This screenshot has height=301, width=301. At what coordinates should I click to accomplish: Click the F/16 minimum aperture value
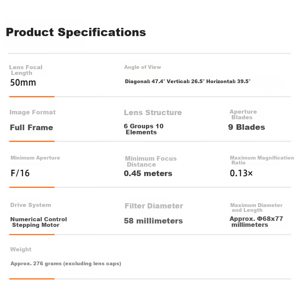coord(20,173)
